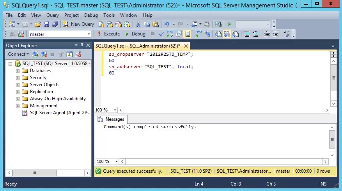
Task: Close the Object Explorer panel
Action: [x=88, y=45]
